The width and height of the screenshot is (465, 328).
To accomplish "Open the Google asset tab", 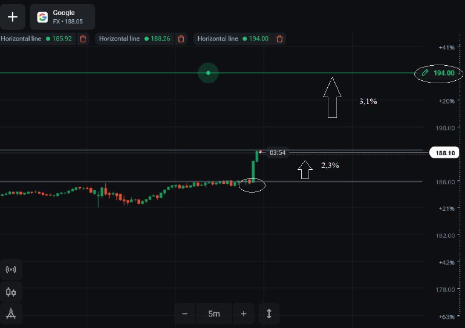I will pyautogui.click(x=62, y=17).
